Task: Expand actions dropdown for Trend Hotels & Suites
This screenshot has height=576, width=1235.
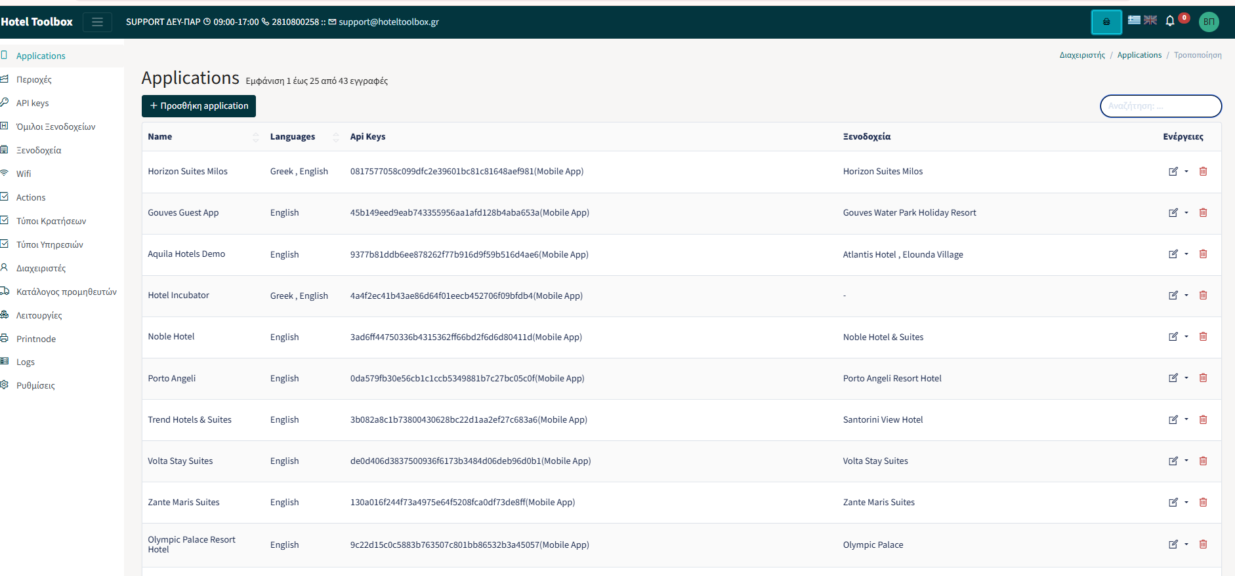Action: [x=1186, y=419]
